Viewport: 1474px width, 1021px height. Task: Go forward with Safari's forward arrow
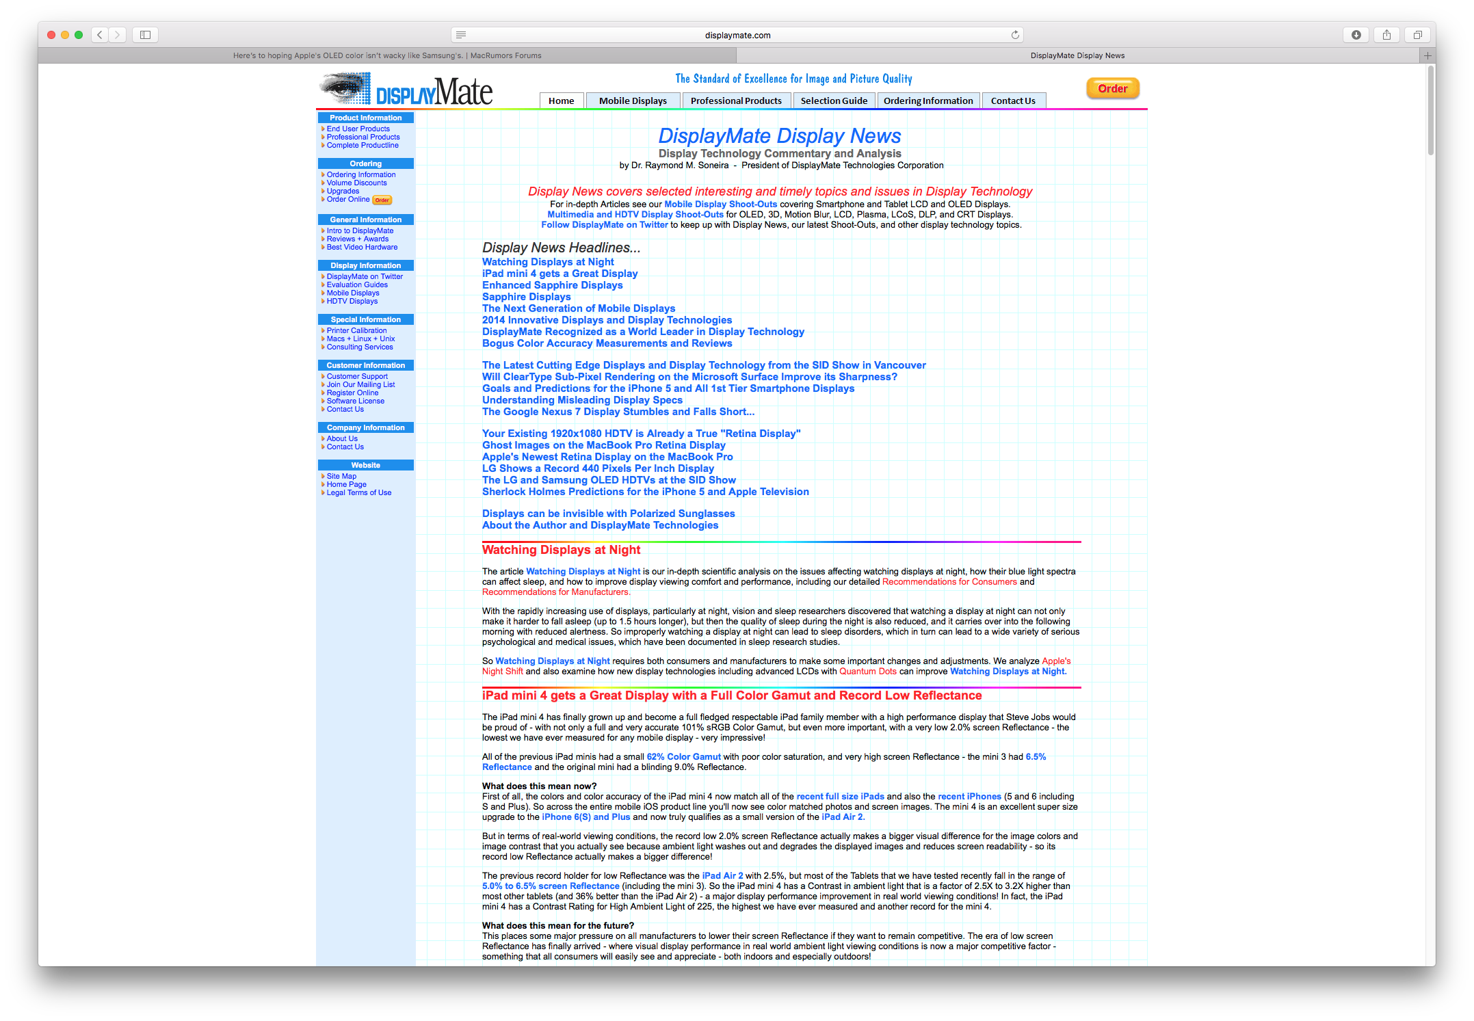tap(118, 35)
